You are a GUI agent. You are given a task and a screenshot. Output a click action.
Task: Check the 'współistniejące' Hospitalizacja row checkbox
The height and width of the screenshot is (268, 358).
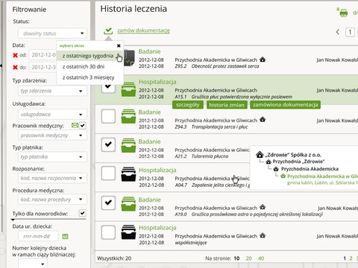click(108, 232)
